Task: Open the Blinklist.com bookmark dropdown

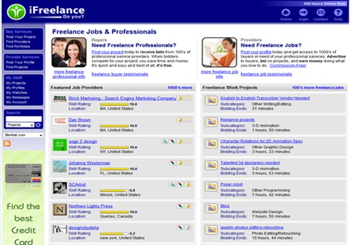Action: tap(23, 135)
